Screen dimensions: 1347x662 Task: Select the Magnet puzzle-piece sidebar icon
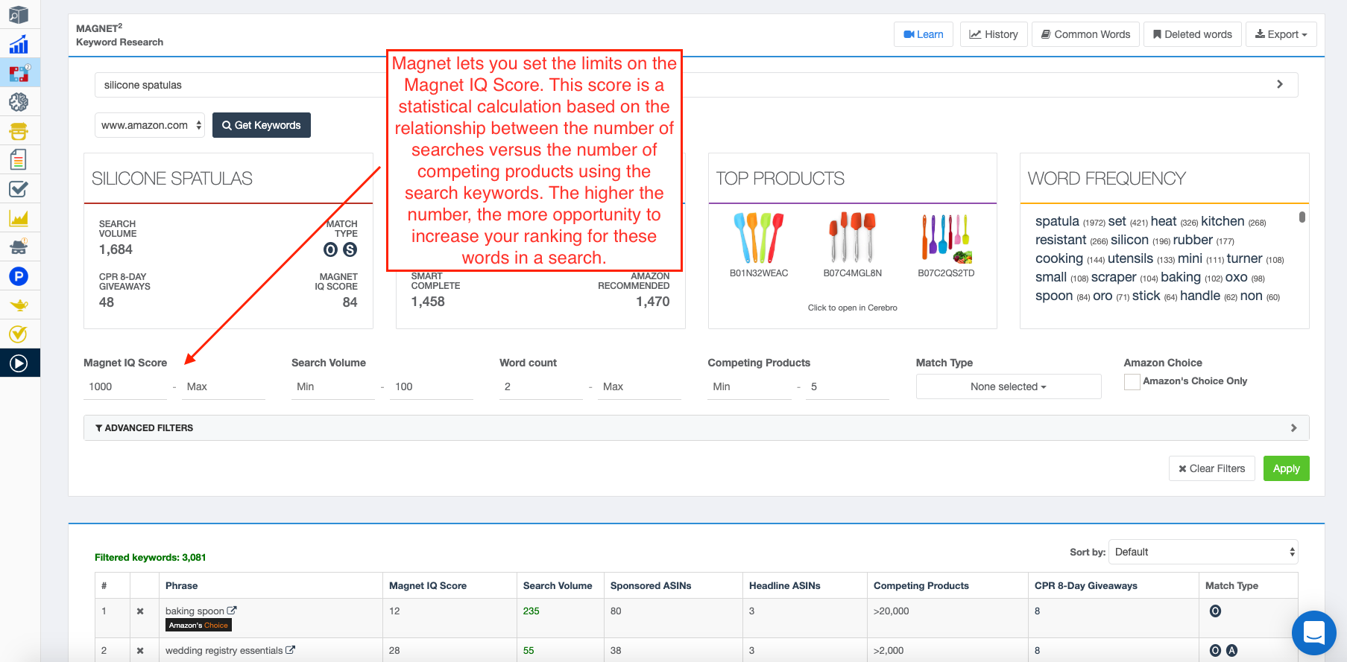19,73
